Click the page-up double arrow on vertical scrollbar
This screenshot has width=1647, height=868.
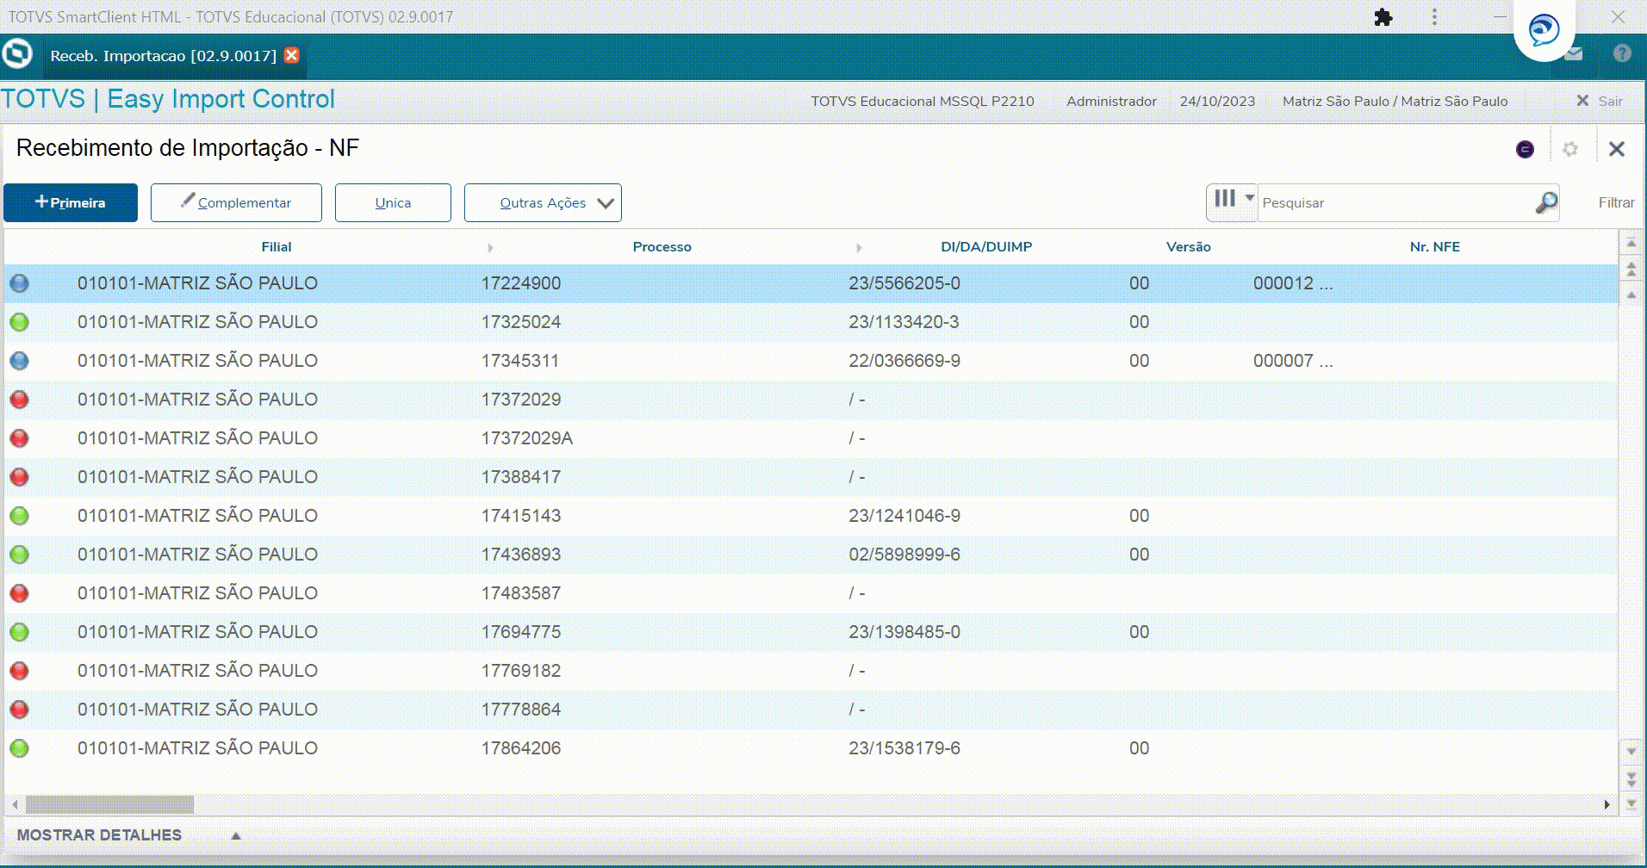point(1631,270)
